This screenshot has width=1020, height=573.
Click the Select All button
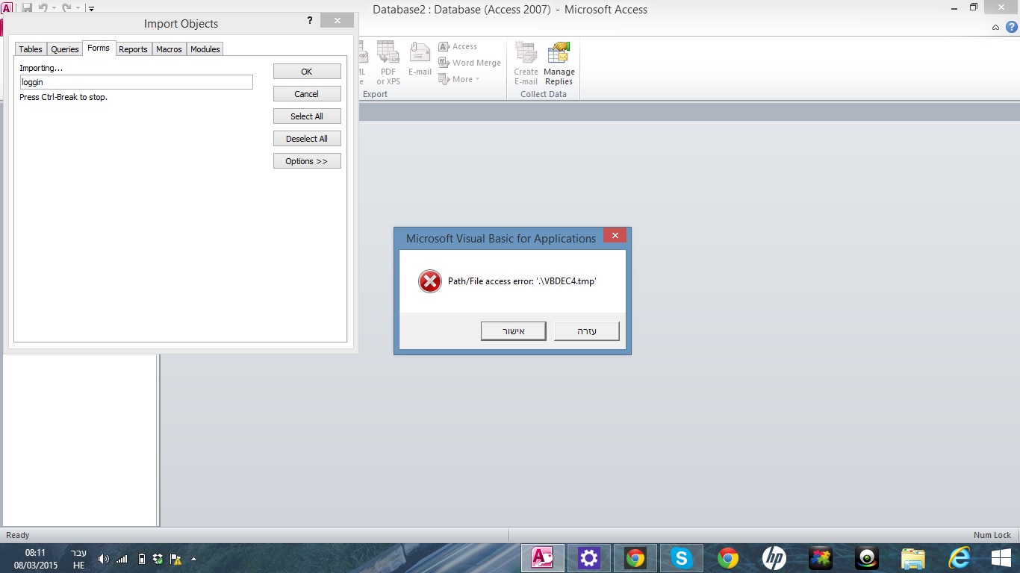pos(307,116)
